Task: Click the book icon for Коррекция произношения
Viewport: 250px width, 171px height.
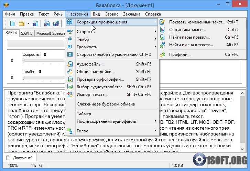Action: 70,22
